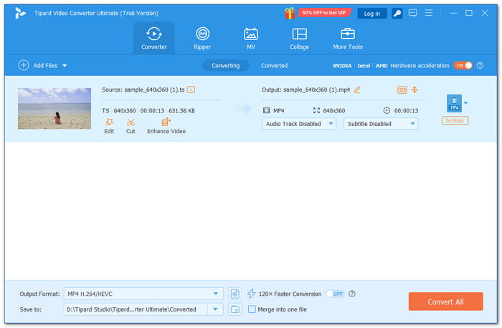
Task: Open the output folder icon
Action: [x=235, y=309]
